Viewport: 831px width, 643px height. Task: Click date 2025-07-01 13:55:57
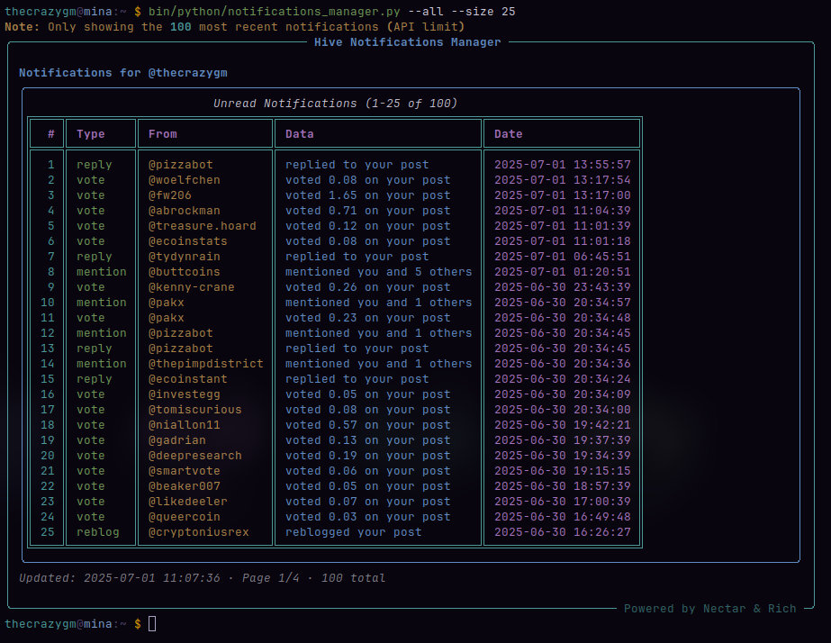[563, 165]
